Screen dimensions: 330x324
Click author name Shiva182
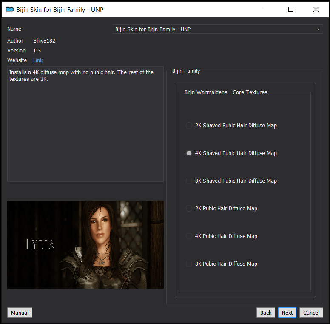[44, 40]
